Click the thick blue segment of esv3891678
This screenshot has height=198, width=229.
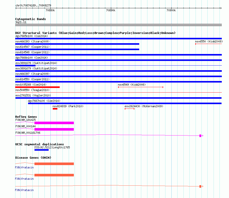click(25, 66)
